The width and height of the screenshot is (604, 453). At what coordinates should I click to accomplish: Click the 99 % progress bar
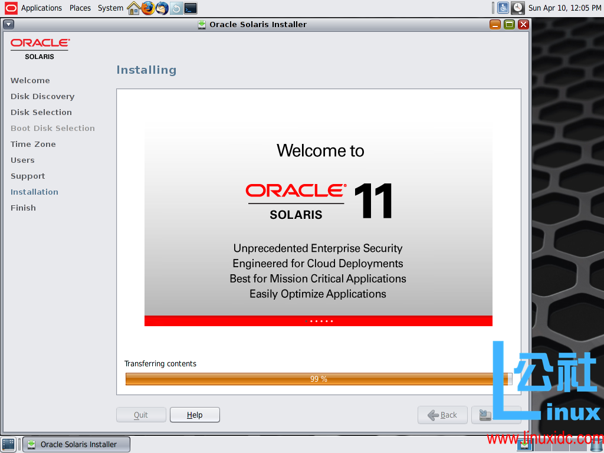click(319, 379)
